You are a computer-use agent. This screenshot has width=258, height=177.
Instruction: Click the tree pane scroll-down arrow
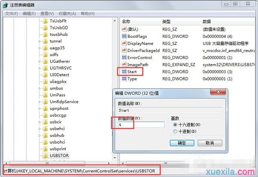pyautogui.click(x=115, y=158)
